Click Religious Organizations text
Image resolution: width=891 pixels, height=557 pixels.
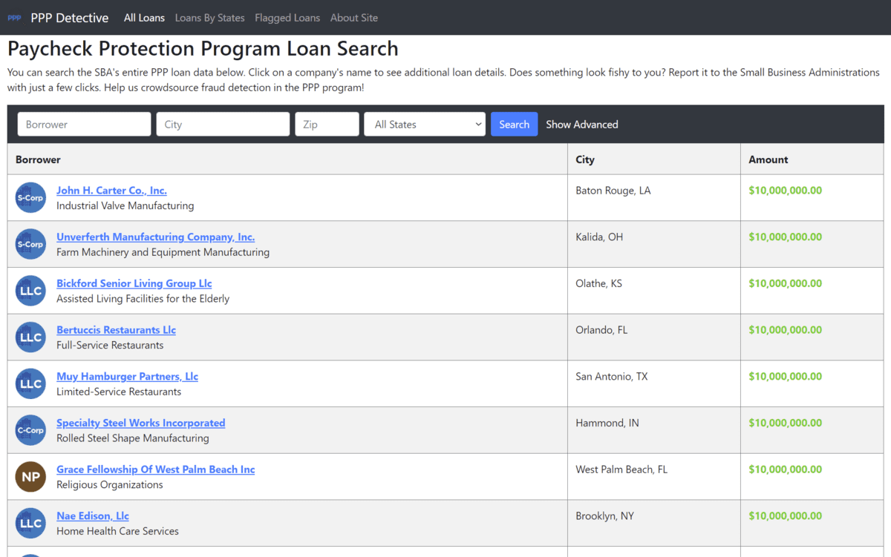click(110, 484)
